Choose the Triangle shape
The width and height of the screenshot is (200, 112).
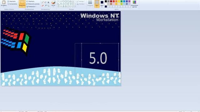click(73, 2)
